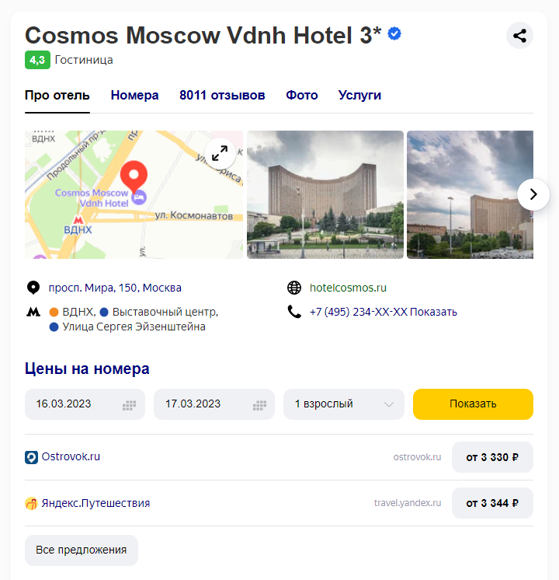Open Все предложения button
Viewport: 559px width, 580px height.
coord(82,550)
